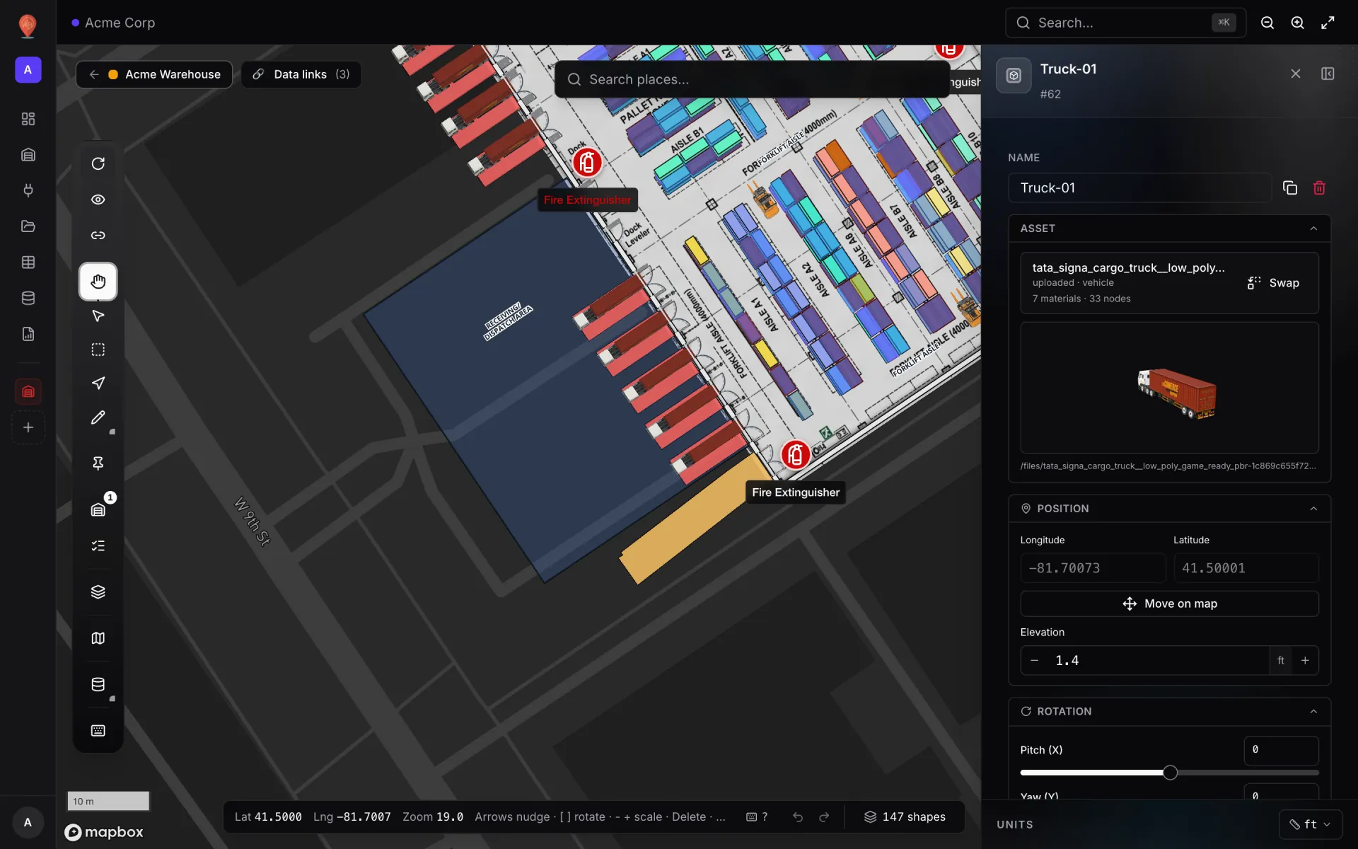Image resolution: width=1358 pixels, height=849 pixels.
Task: Open the database tool in map toolbar
Action: point(98,684)
